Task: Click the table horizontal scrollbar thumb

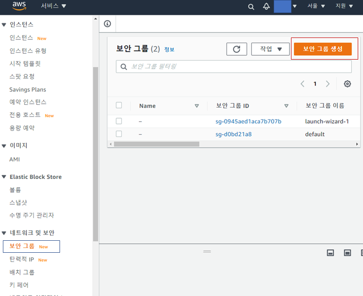Action: [157, 144]
